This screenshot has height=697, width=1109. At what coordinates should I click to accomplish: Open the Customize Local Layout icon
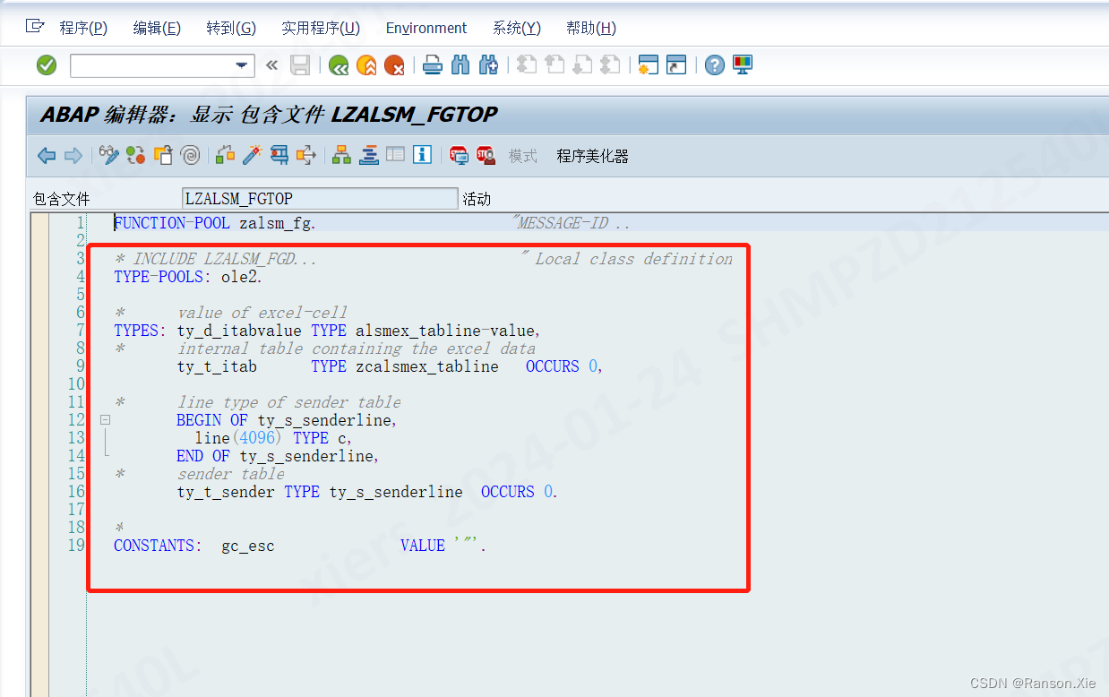(x=744, y=65)
